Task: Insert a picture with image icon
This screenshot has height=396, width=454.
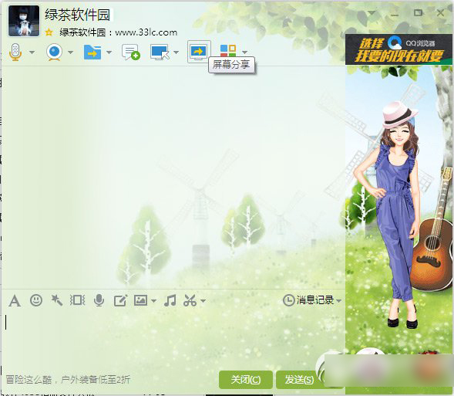Action: coord(141,300)
